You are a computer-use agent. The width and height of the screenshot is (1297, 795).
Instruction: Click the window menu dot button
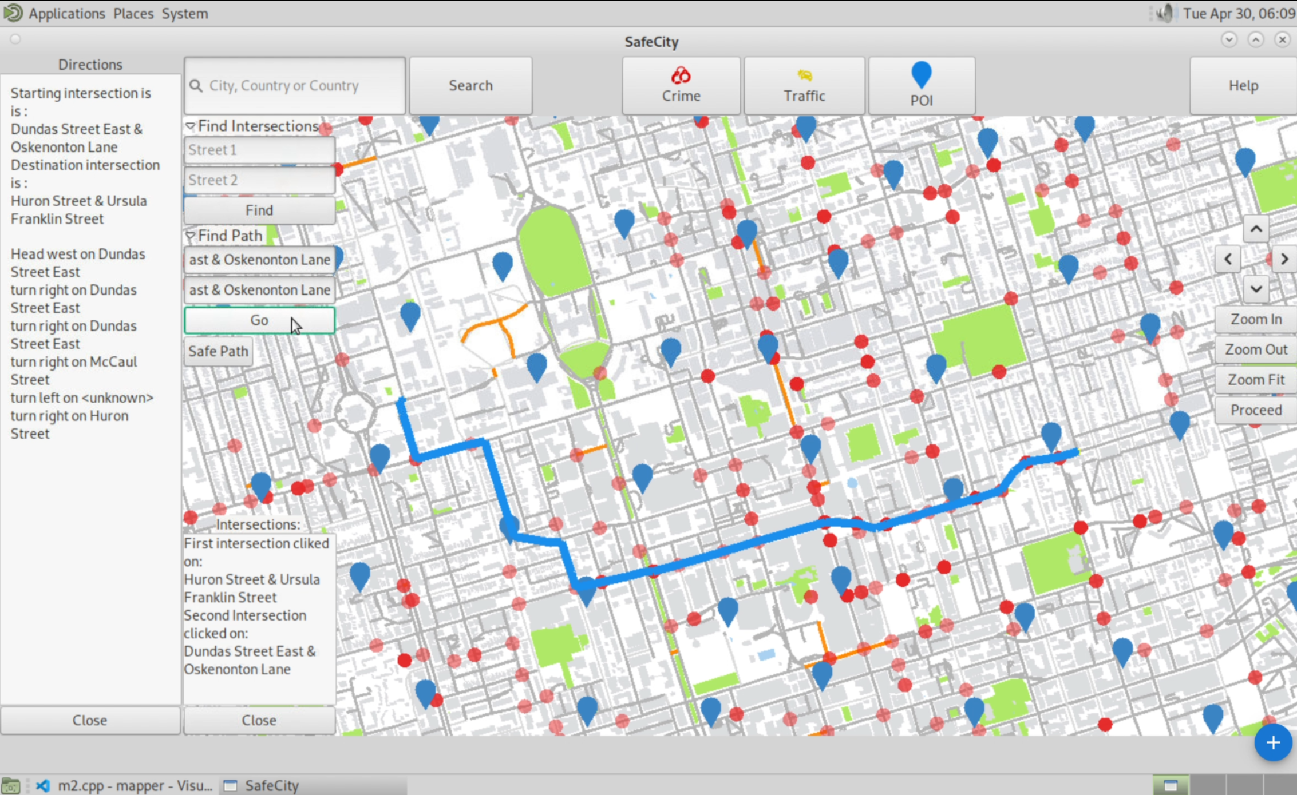pyautogui.click(x=15, y=39)
